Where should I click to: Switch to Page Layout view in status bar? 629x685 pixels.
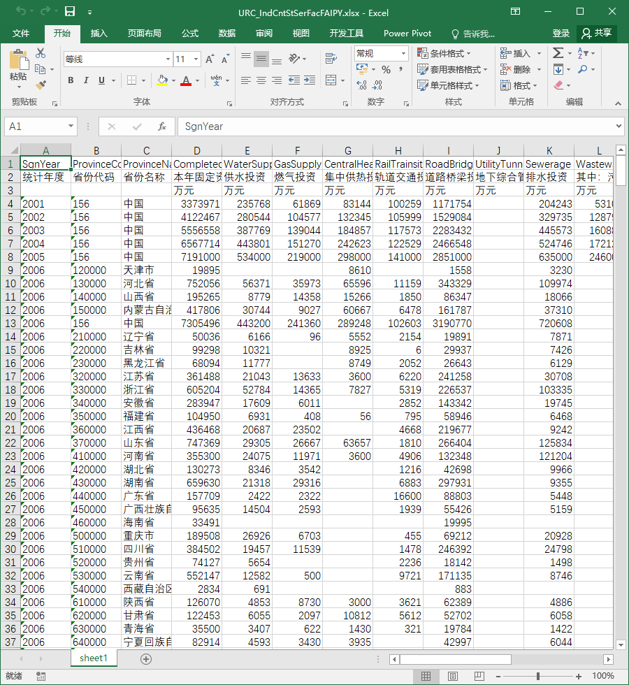453,677
